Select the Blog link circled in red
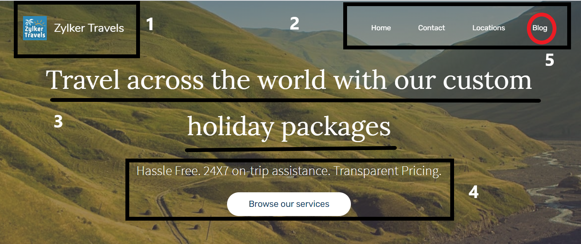The width and height of the screenshot is (581, 244). click(540, 28)
